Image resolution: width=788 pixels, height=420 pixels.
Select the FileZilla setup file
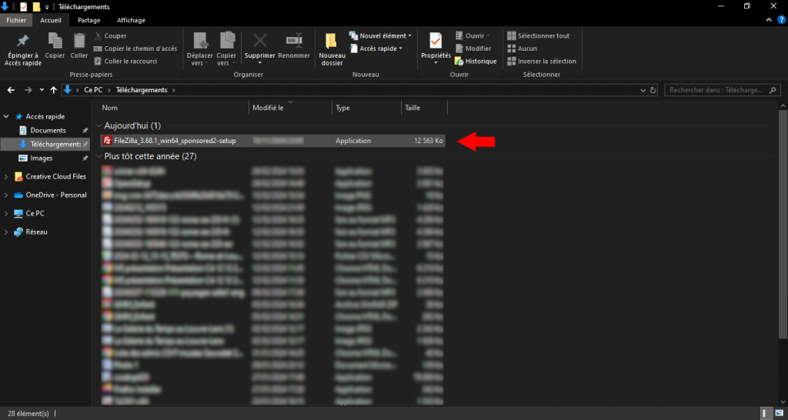coord(175,141)
